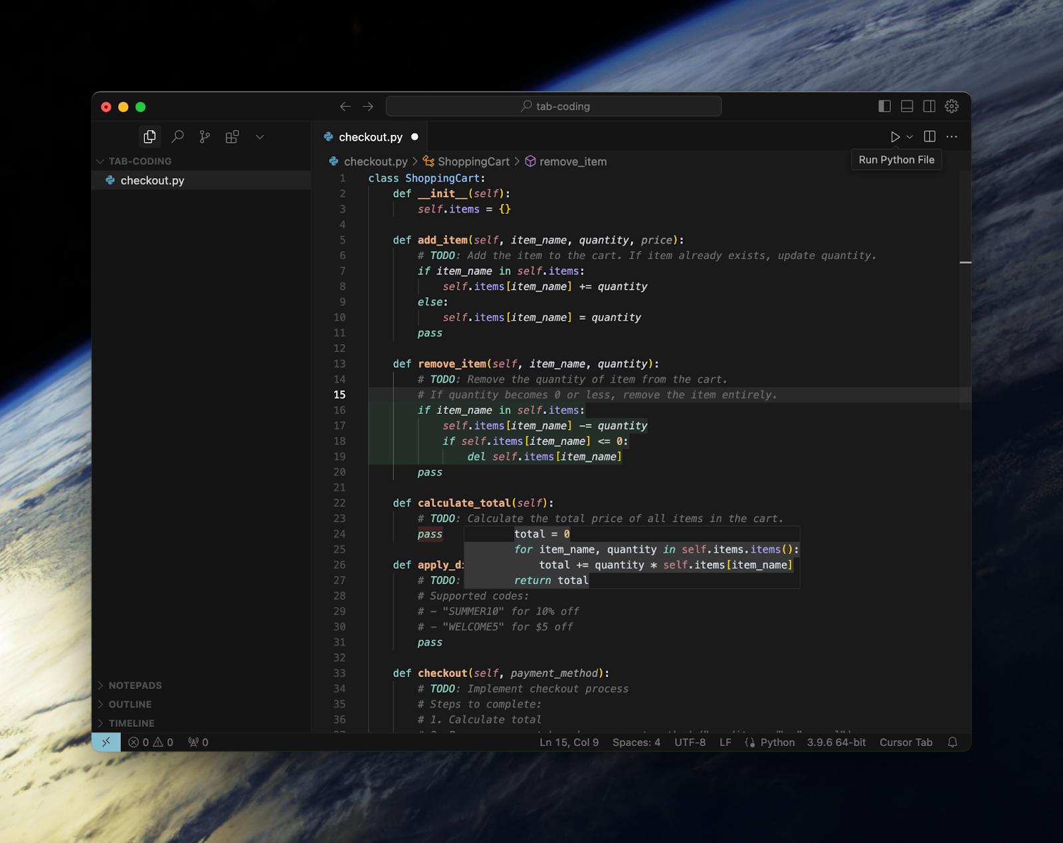The width and height of the screenshot is (1063, 843).
Task: Click the class icon beside ShoppingCart breadcrumb
Action: pyautogui.click(x=429, y=161)
